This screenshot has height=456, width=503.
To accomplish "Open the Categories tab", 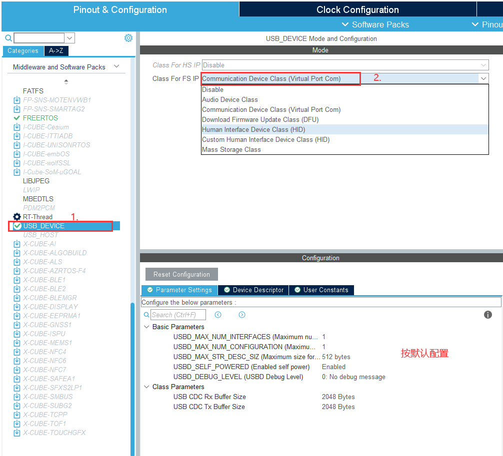I will (23, 50).
